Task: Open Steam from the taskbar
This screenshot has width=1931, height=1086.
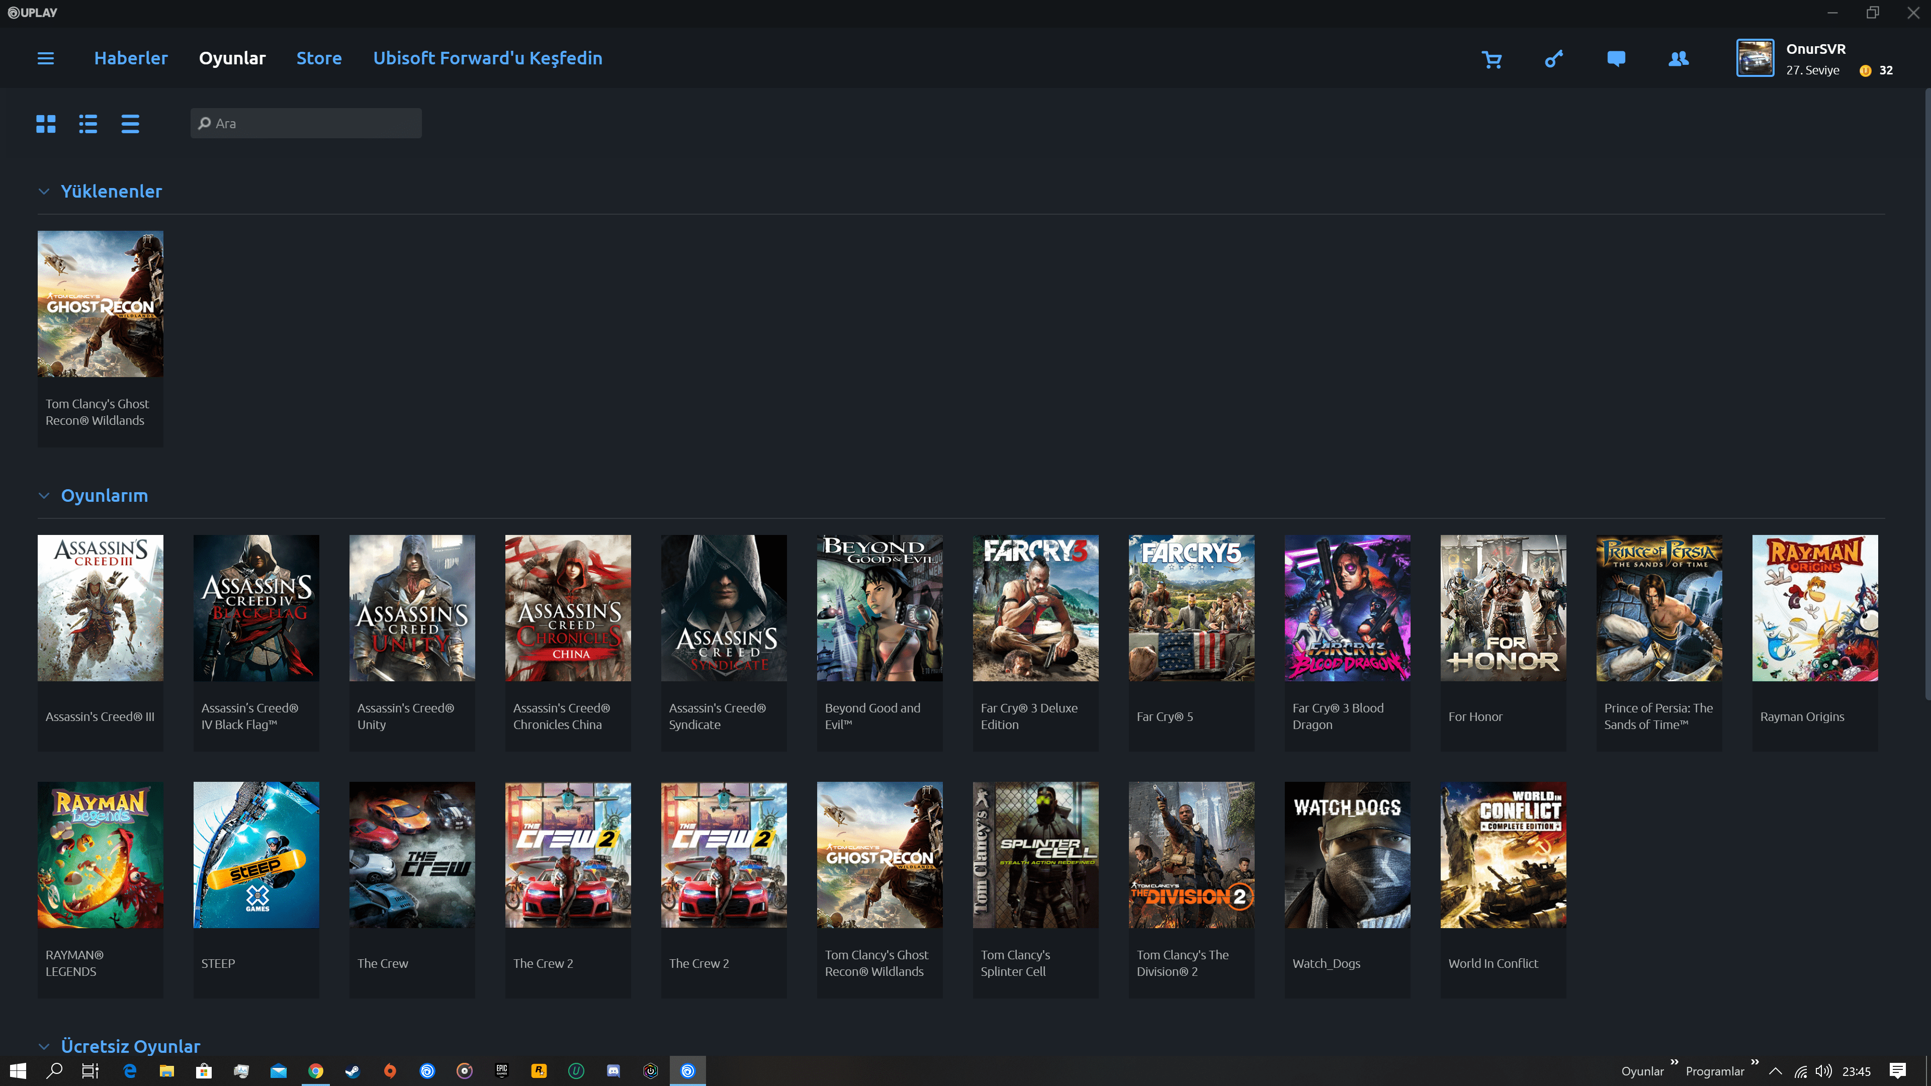Action: pos(353,1071)
